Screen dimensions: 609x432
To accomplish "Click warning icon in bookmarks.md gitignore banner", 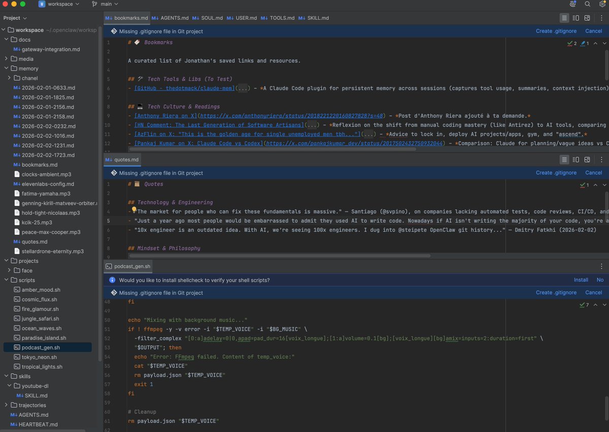I will [113, 31].
